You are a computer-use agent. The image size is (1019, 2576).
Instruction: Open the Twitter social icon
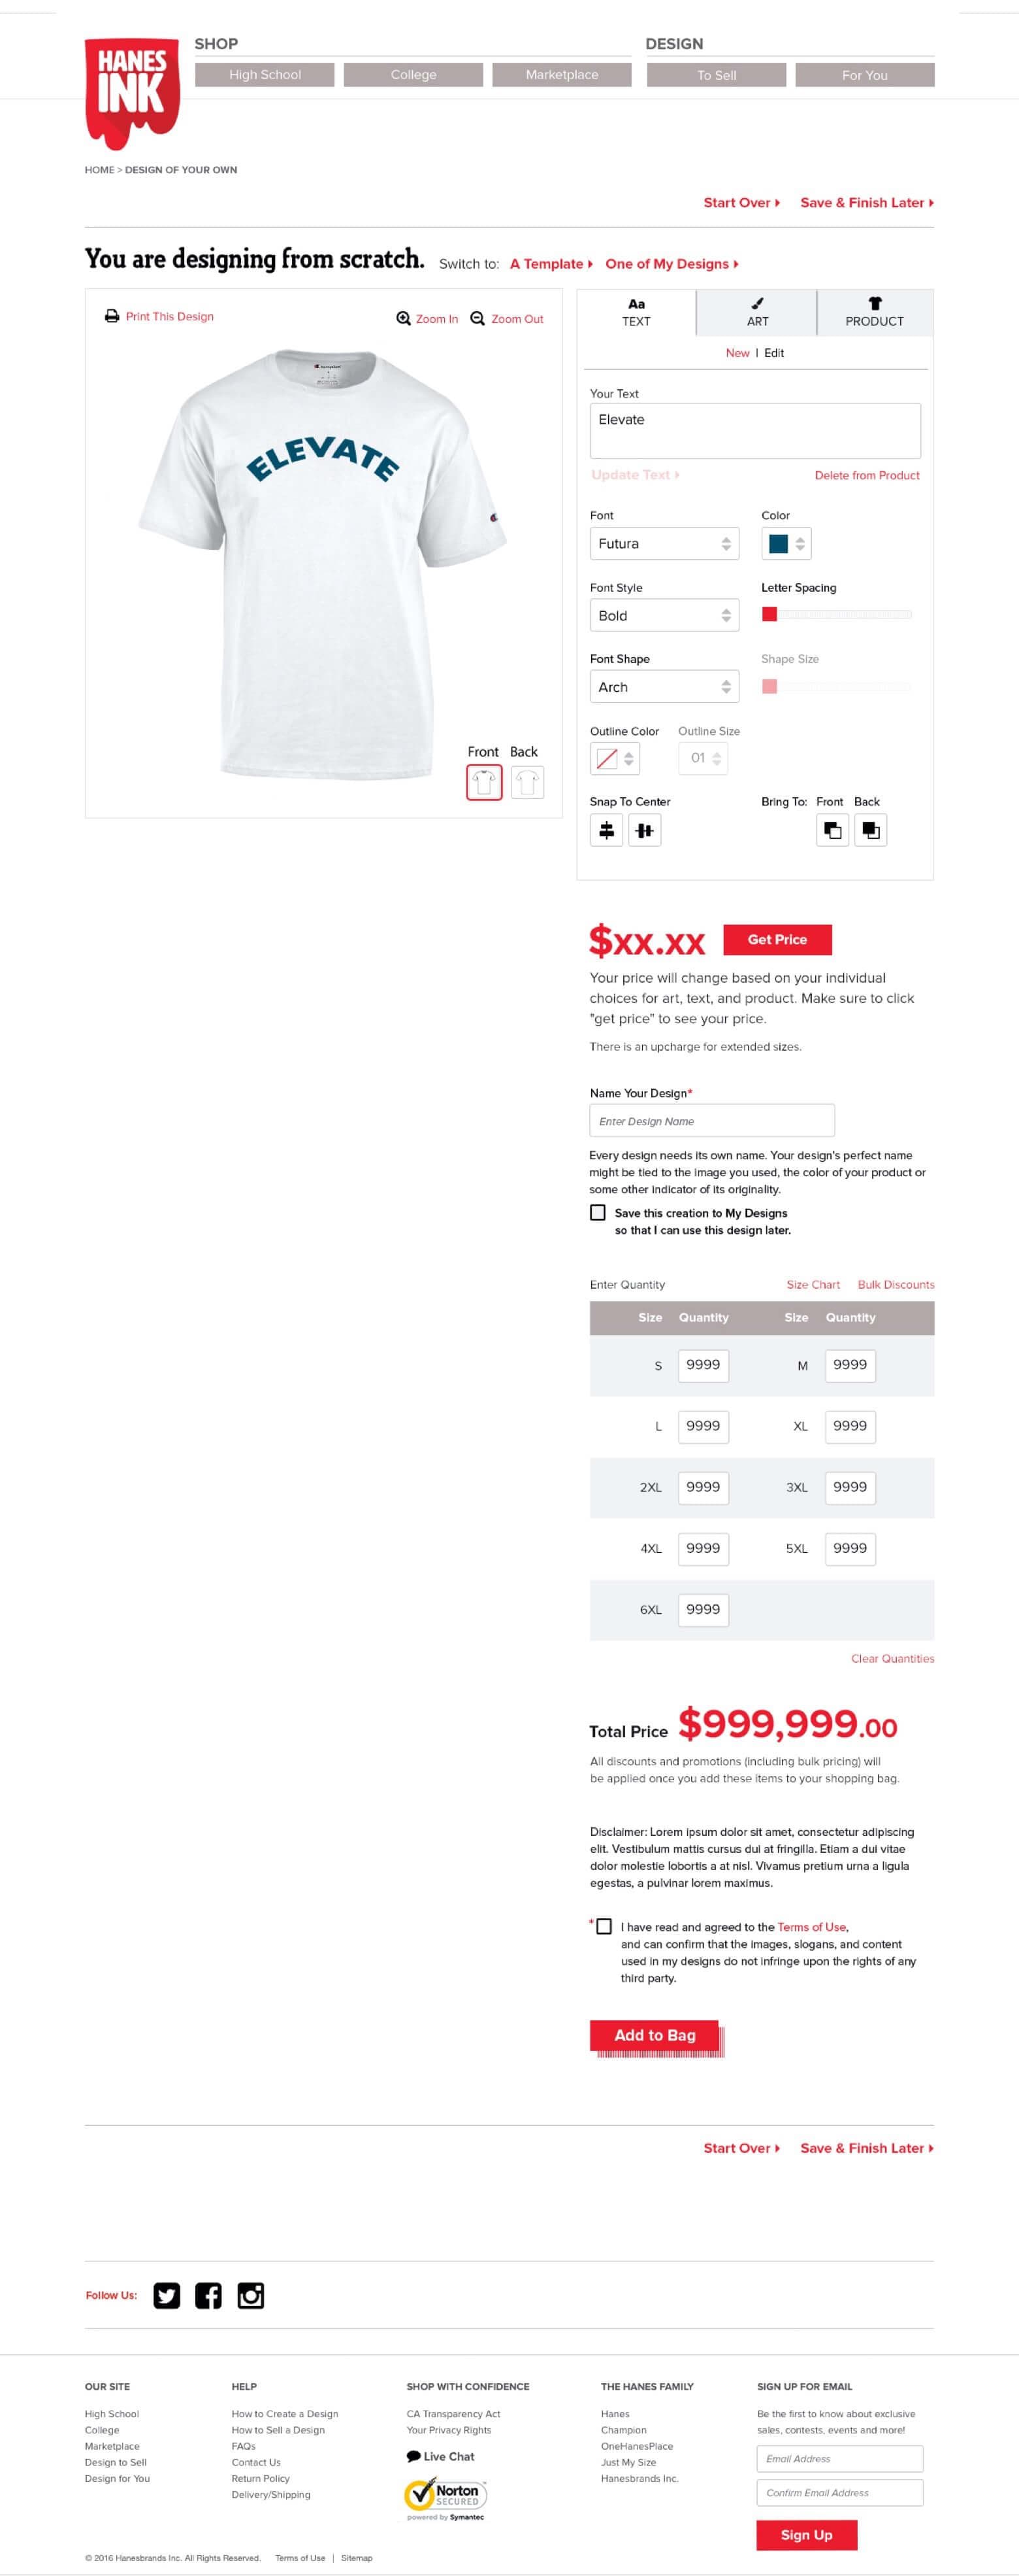(167, 2295)
